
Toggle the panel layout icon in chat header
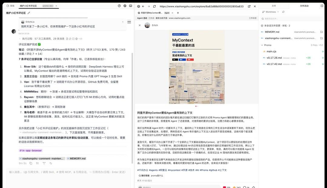point(130,6)
